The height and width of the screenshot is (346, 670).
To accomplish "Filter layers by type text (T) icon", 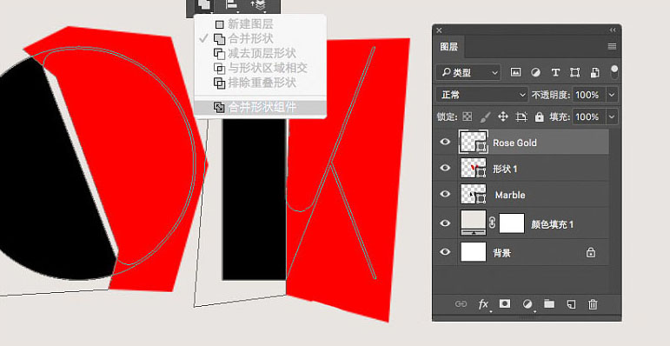I will click(555, 72).
